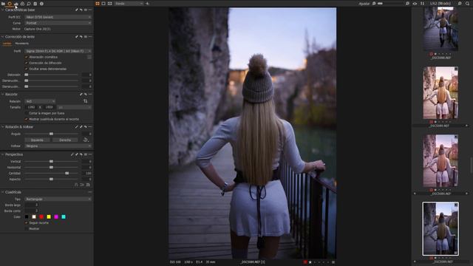Toggle Seguir recorte checkbox
Screen dimensions: 473x266
tap(27, 223)
